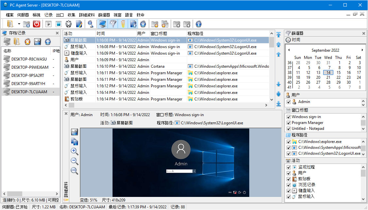The image size is (368, 210).
Task: Open the 篩選器 menu
Action: point(104,15)
